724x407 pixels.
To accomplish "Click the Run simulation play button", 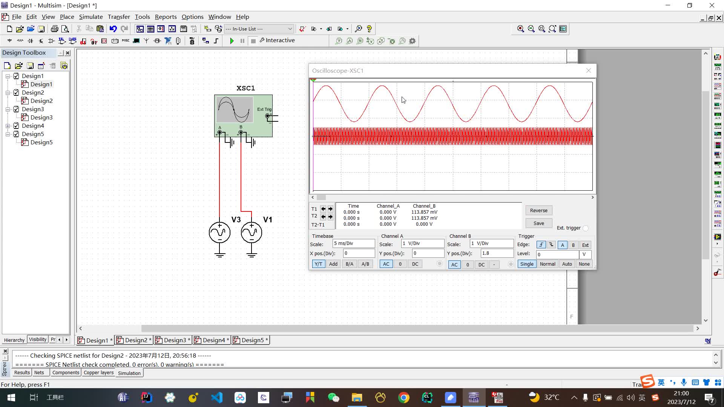I will point(232,40).
